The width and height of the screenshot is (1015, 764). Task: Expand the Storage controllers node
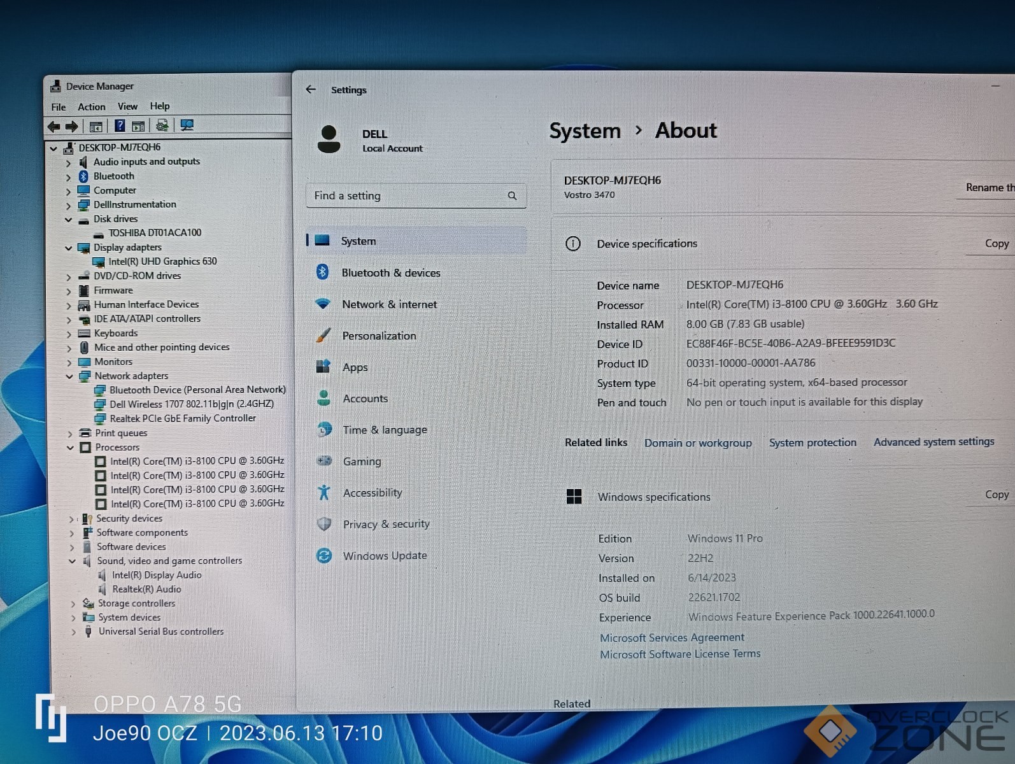pos(73,604)
